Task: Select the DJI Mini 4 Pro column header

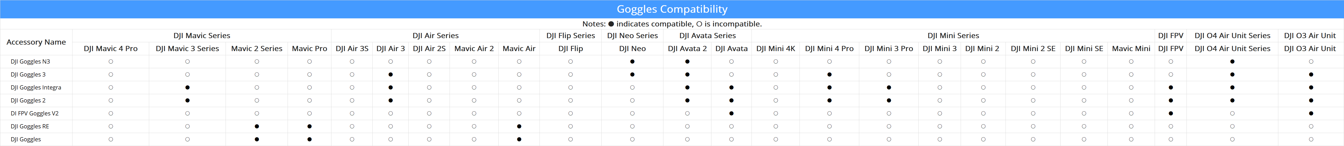Action: pyautogui.click(x=829, y=48)
